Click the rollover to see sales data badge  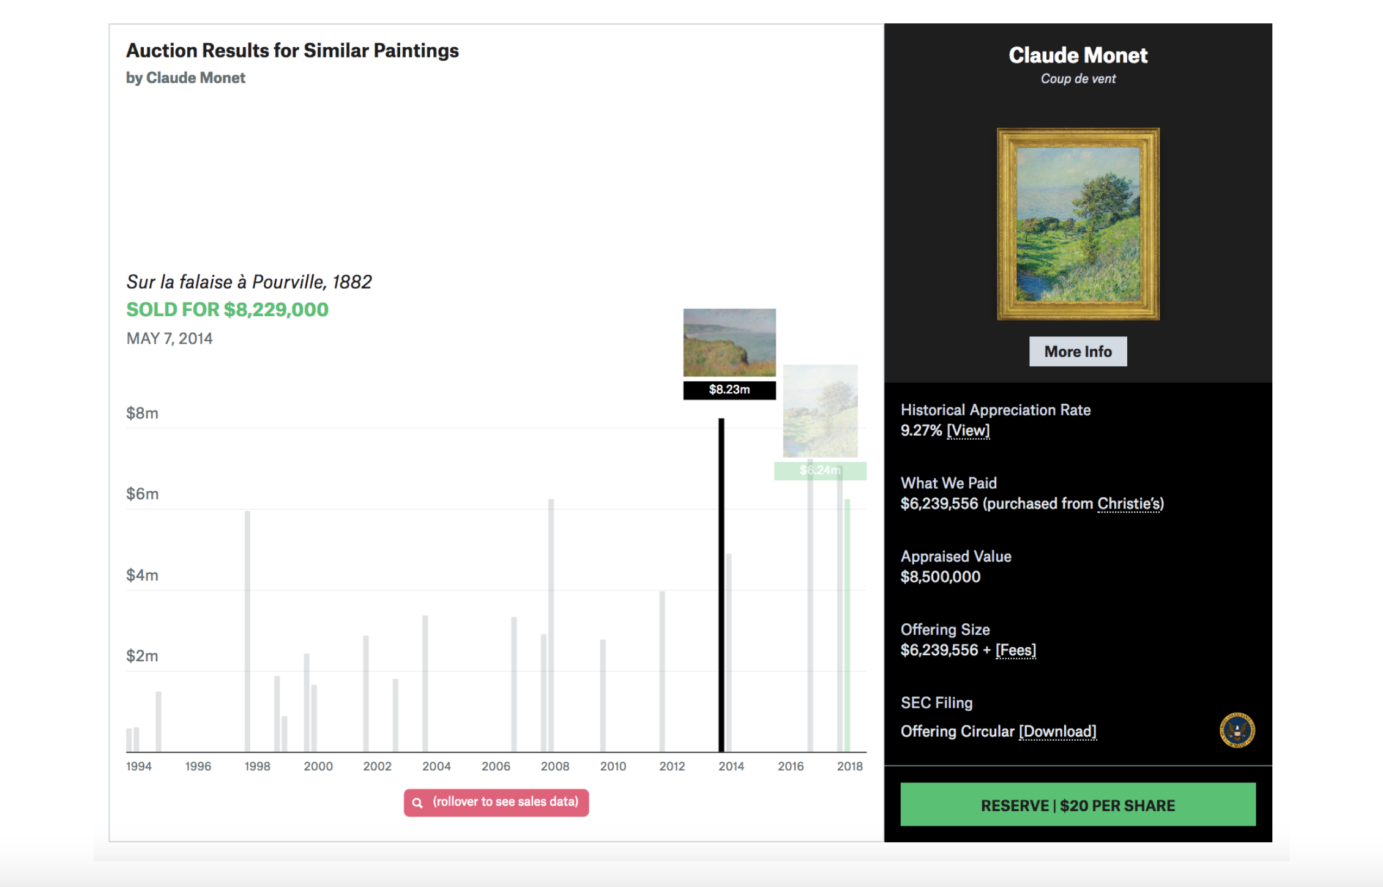pyautogui.click(x=496, y=803)
